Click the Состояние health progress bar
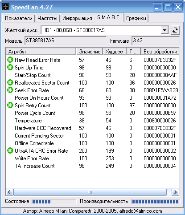This screenshot has width=185, height=215. (x=54, y=202)
